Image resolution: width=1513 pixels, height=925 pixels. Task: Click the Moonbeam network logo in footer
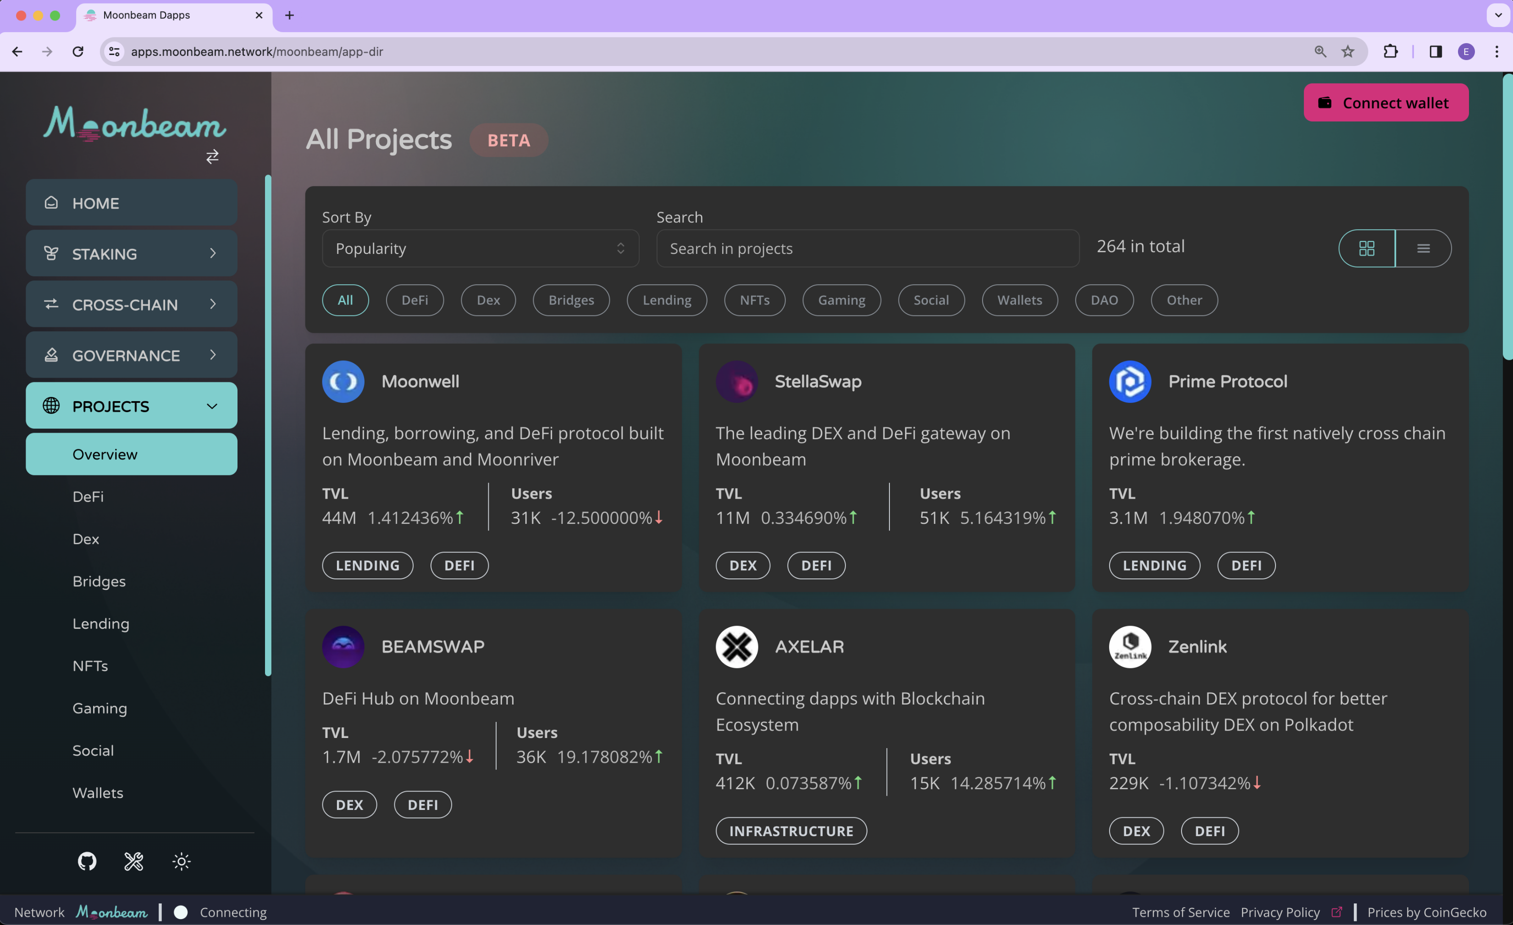(x=112, y=912)
